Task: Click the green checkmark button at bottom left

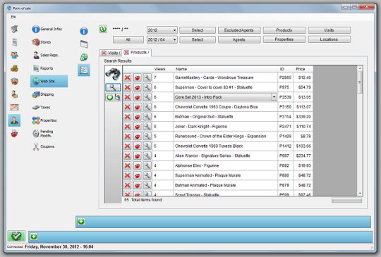Action: coord(16,236)
